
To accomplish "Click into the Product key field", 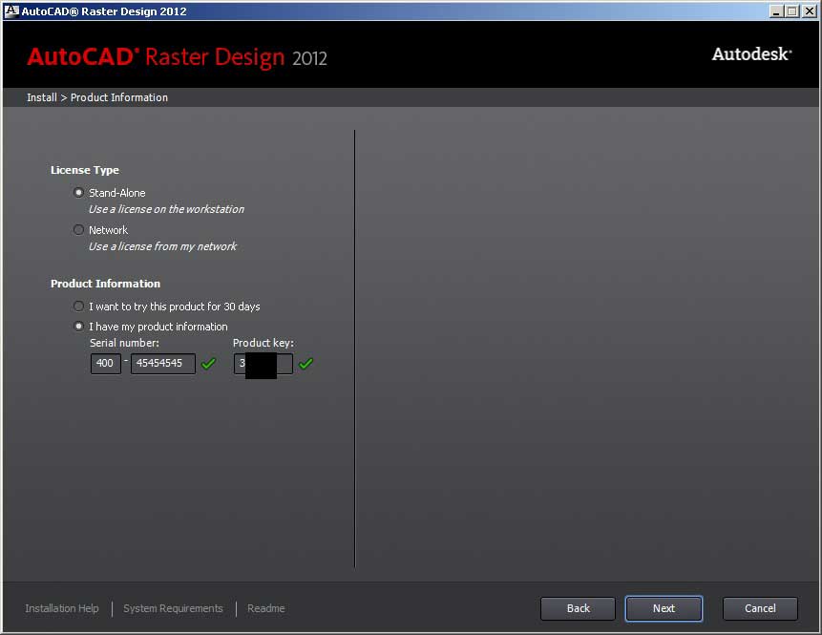I will [285, 364].
